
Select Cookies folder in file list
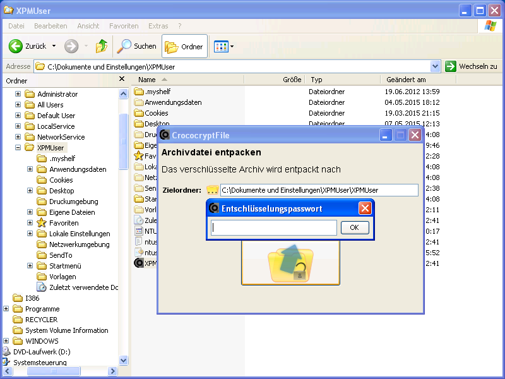(x=151, y=113)
